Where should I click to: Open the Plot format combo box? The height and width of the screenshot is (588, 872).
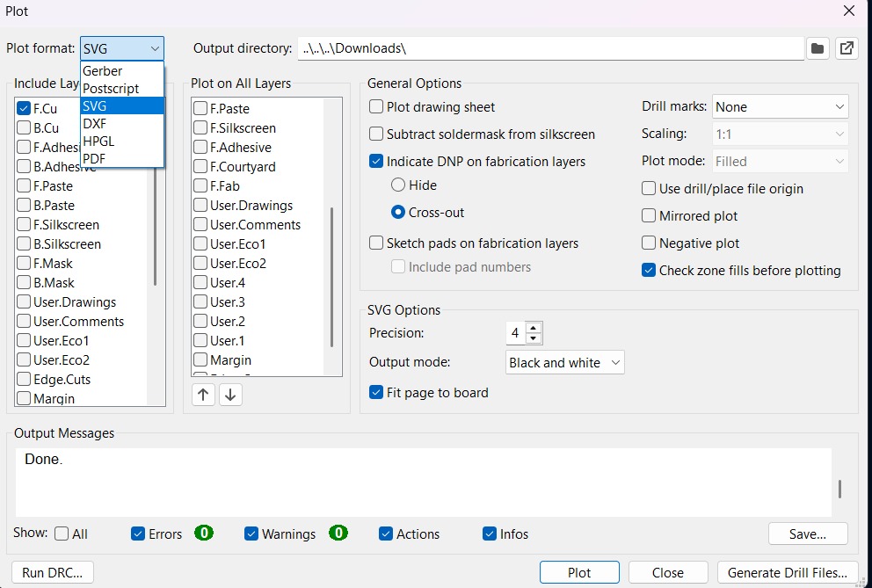pyautogui.click(x=122, y=49)
